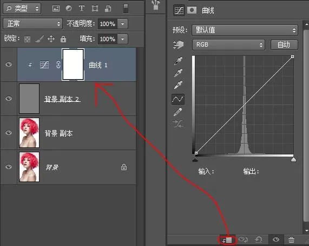The height and width of the screenshot is (246, 309).
Task: Click the 背景 layer name
Action: click(x=52, y=167)
